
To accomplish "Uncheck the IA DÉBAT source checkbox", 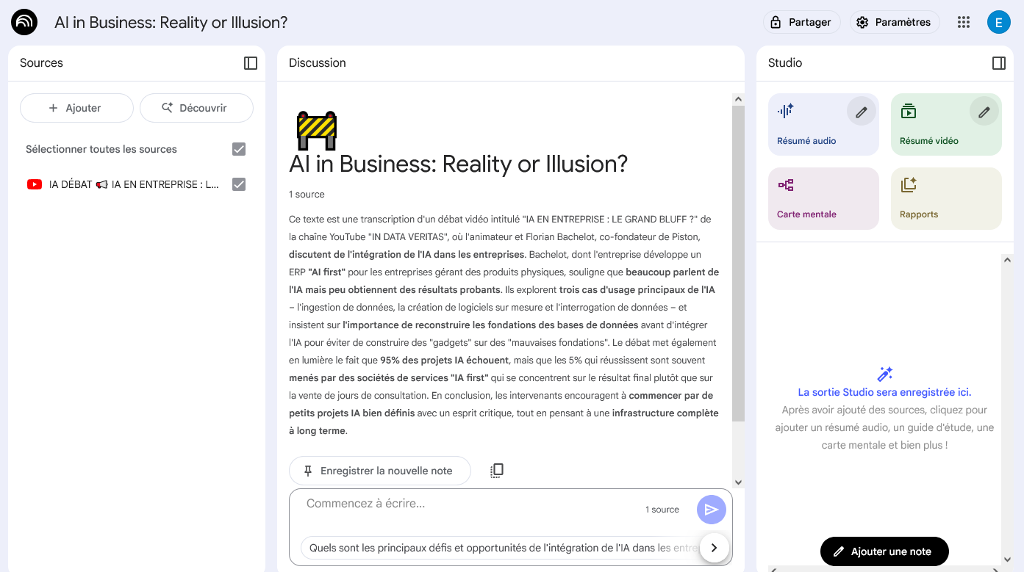I will (x=239, y=184).
